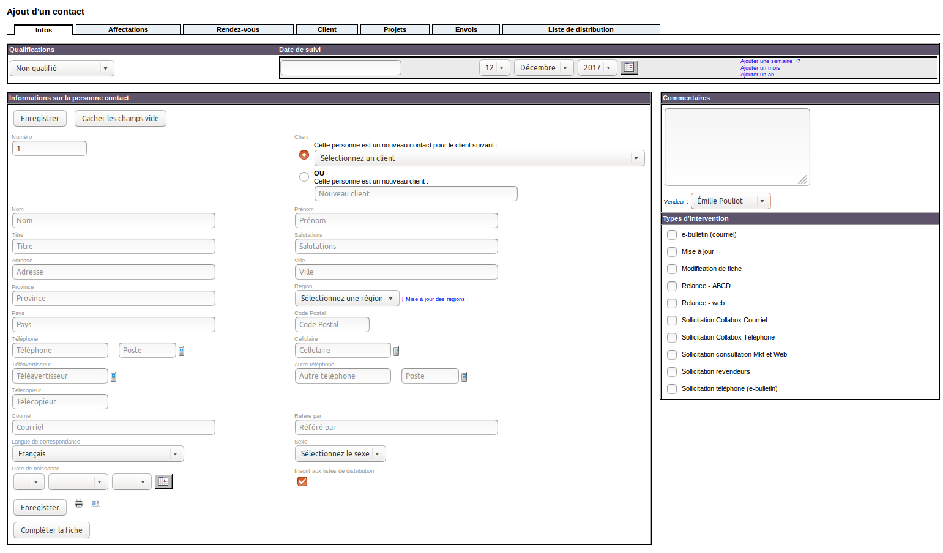Check the e-bulletin (courriel) checkbox
943x553 pixels.
672,235
